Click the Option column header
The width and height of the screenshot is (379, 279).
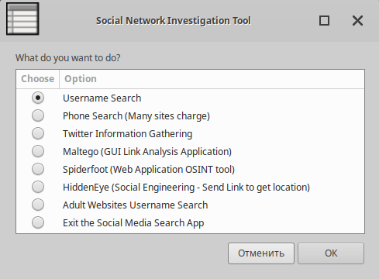pyautogui.click(x=212, y=79)
